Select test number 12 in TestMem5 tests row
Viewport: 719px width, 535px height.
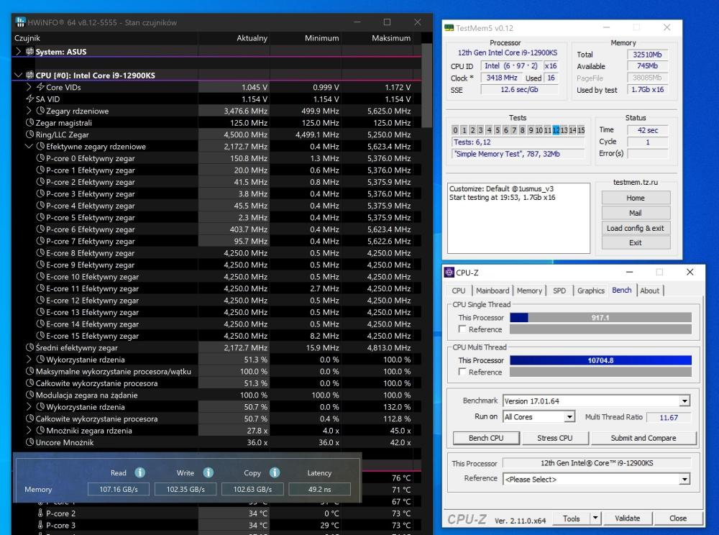coord(556,130)
